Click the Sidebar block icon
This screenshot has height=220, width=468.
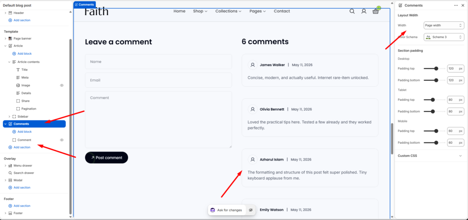point(14,116)
